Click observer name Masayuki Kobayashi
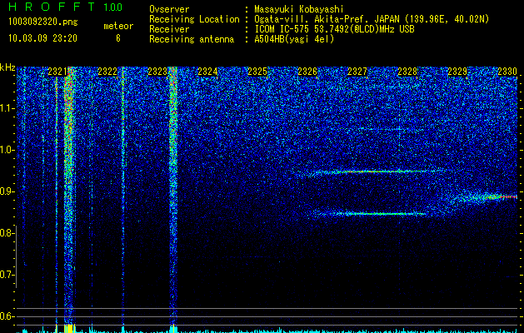 pos(299,9)
